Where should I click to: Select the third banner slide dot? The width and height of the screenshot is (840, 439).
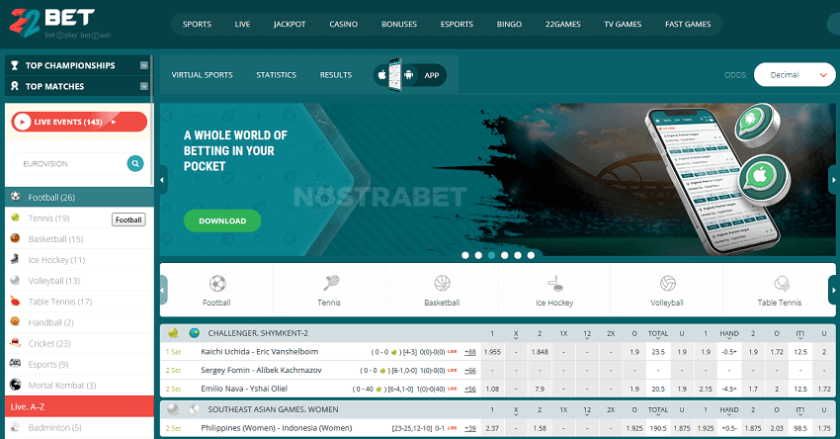click(x=491, y=256)
